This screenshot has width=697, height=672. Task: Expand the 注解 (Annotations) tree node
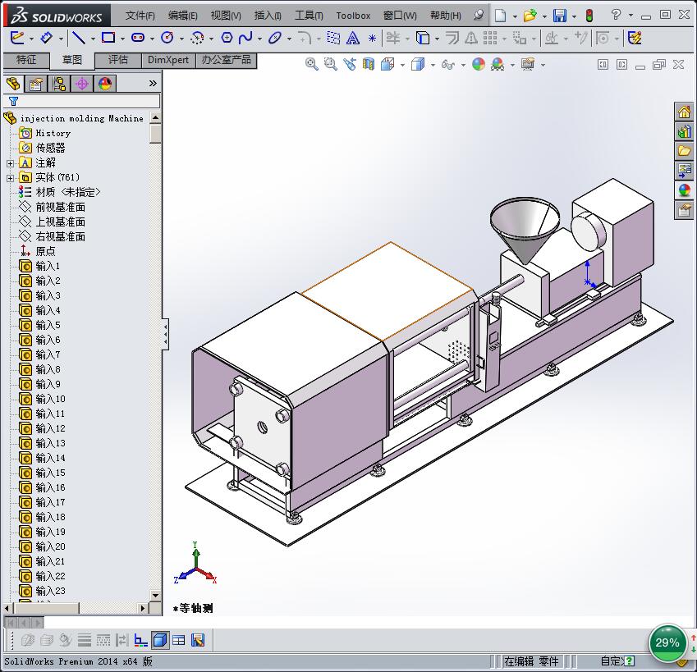[10, 163]
